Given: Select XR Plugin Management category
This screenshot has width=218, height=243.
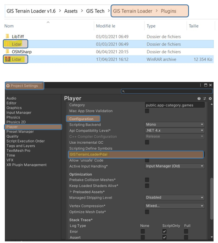Looking at the screenshot, I should coord(26,165).
